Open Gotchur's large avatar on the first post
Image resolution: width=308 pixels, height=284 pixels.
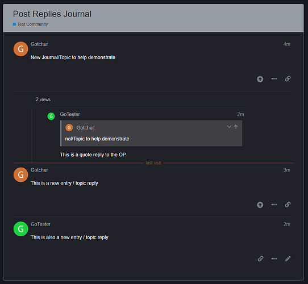20,49
